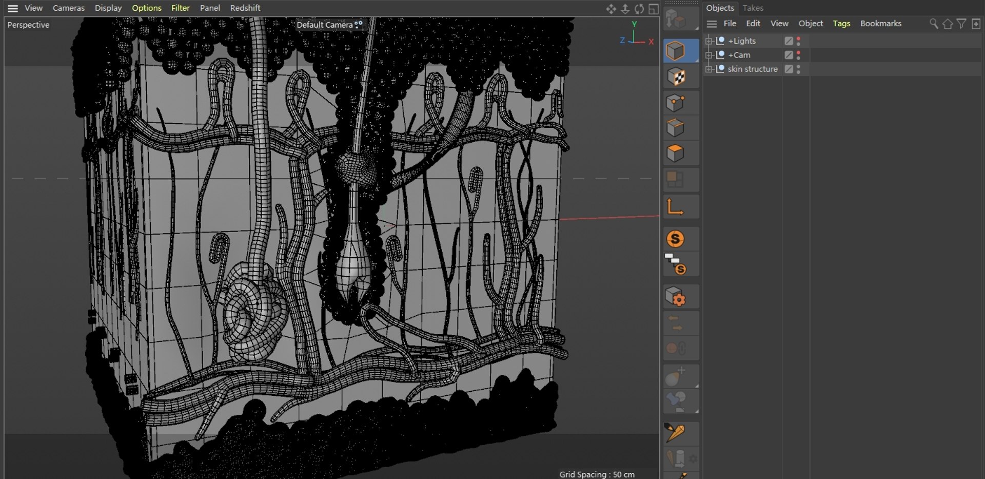
Task: Open viewport Filter menu
Action: click(x=181, y=8)
